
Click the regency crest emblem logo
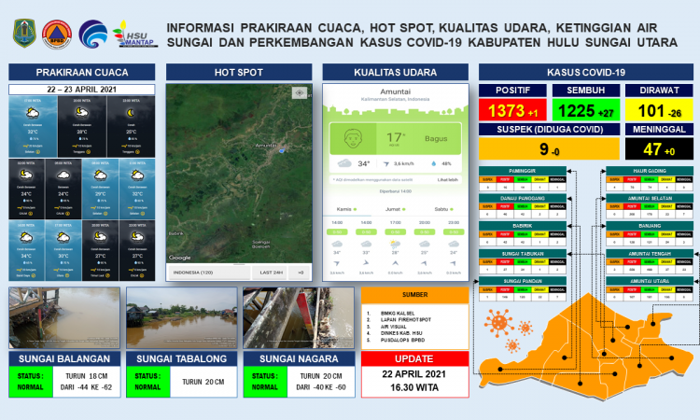[x=24, y=32]
